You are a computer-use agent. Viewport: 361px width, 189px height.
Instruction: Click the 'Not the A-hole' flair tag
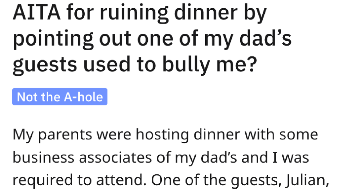tap(60, 97)
